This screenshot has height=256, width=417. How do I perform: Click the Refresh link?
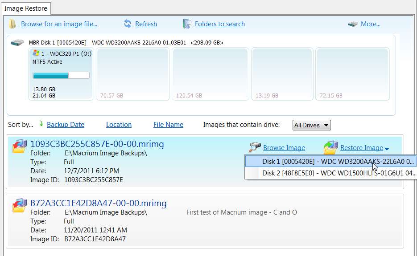(x=146, y=24)
